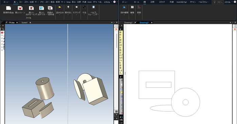Click the 更新 (update) icon in drawing ribbon
The image size is (237, 124).
pos(139,7)
